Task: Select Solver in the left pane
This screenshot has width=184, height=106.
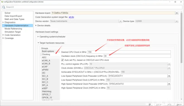Action: (x=8, y=13)
